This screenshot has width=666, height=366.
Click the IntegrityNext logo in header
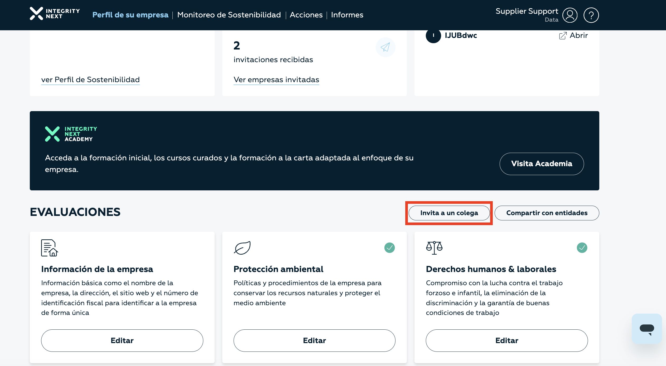pos(55,14)
